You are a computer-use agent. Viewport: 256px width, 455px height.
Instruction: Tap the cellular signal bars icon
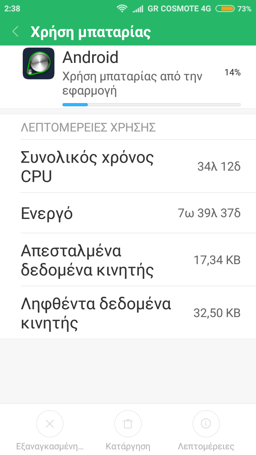click(138, 9)
